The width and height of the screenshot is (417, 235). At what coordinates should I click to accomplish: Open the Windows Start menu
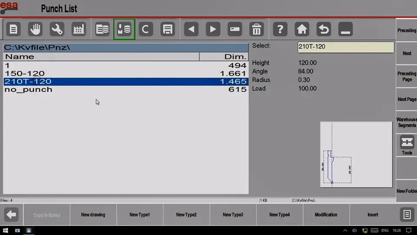pos(5,231)
